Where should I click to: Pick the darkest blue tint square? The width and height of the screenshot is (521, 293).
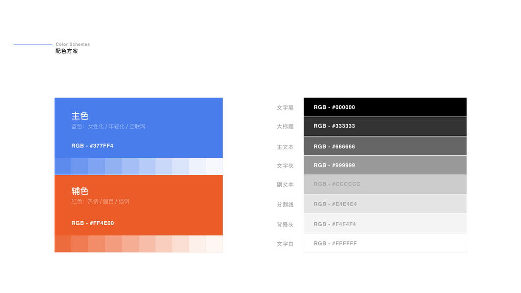point(63,167)
